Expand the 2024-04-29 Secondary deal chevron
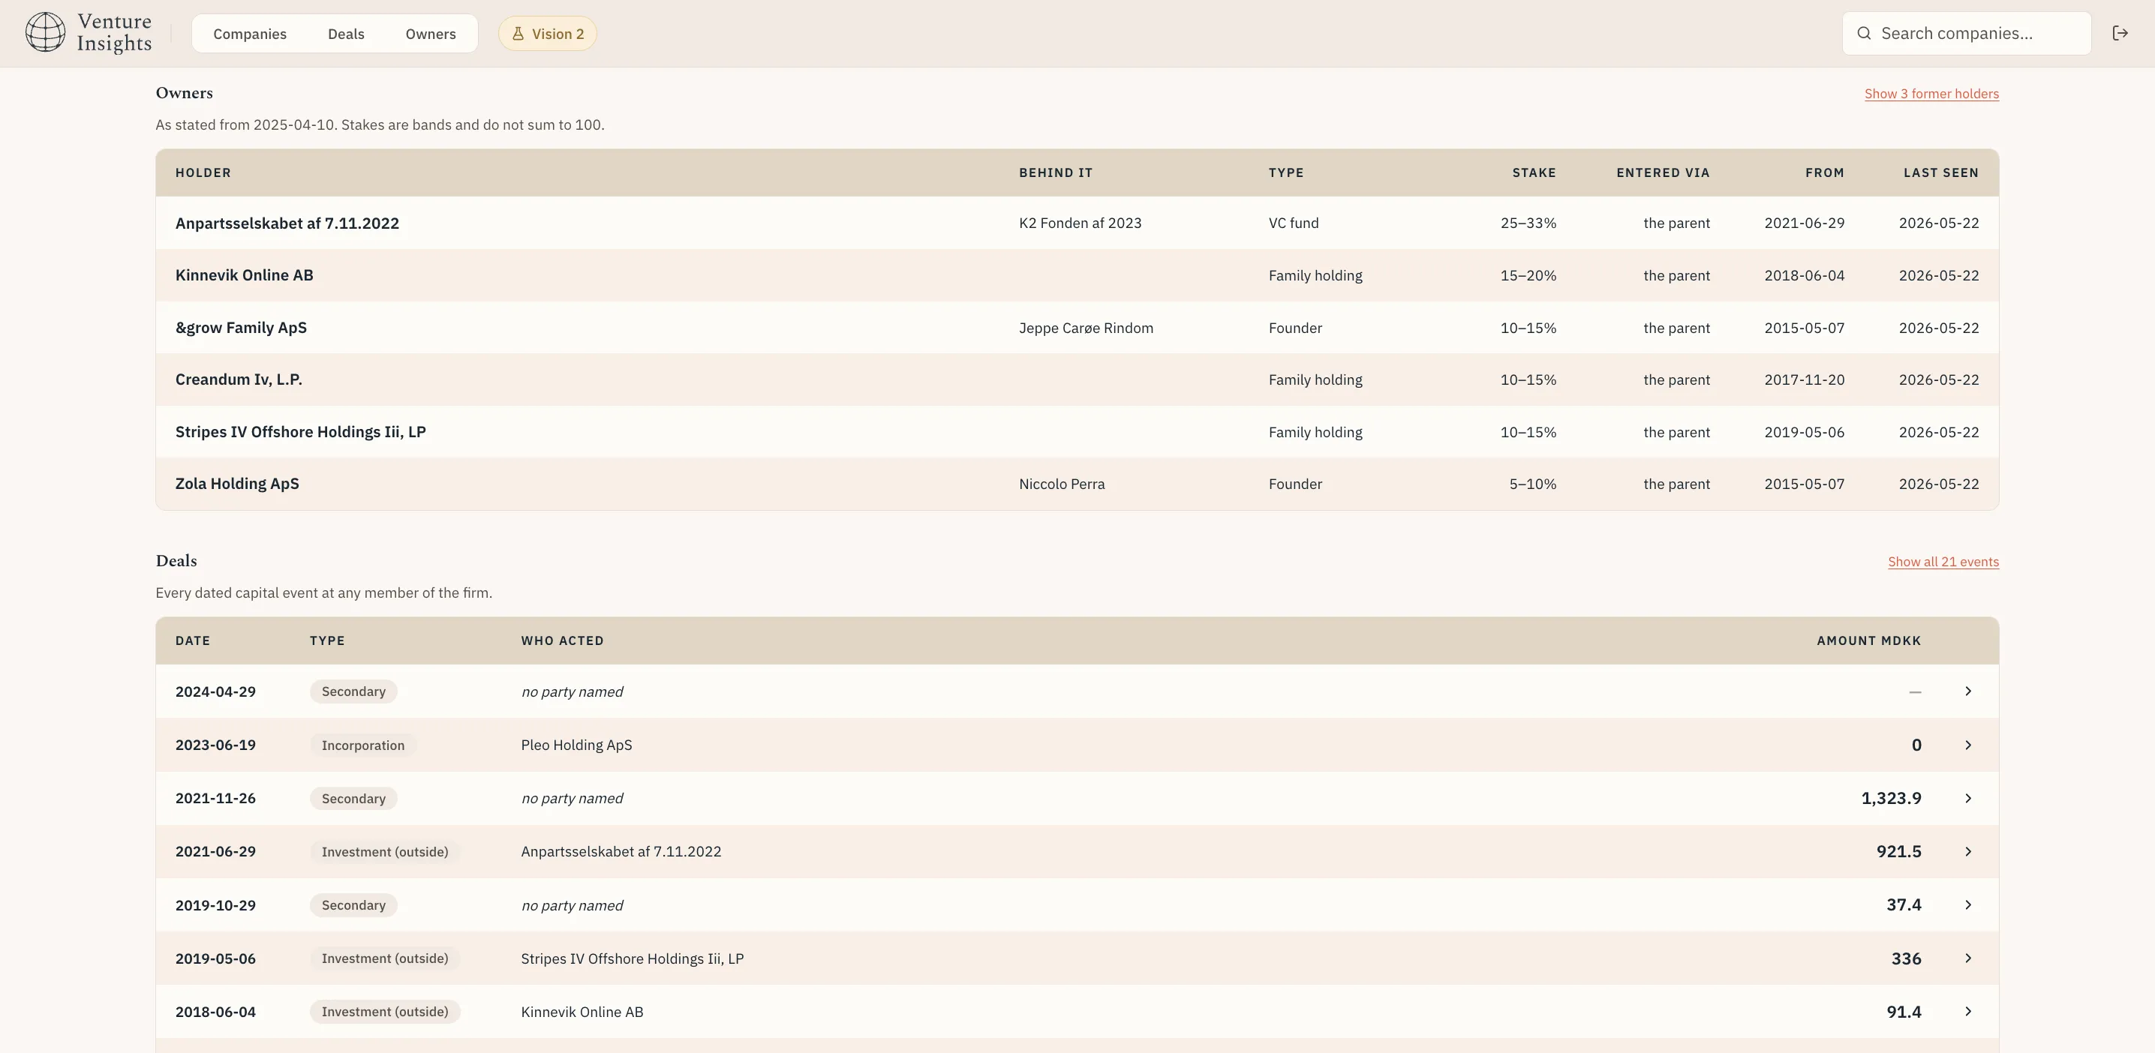 click(1967, 691)
